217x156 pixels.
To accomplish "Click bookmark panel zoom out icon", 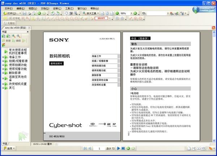I will point(18,36).
